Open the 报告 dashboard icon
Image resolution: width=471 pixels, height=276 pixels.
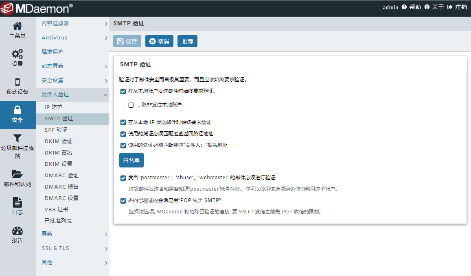(x=17, y=230)
